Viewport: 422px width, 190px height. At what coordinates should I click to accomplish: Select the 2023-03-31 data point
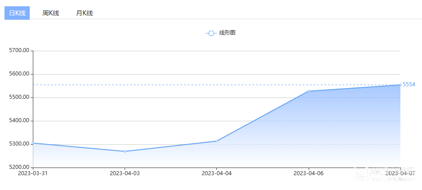[x=33, y=143]
